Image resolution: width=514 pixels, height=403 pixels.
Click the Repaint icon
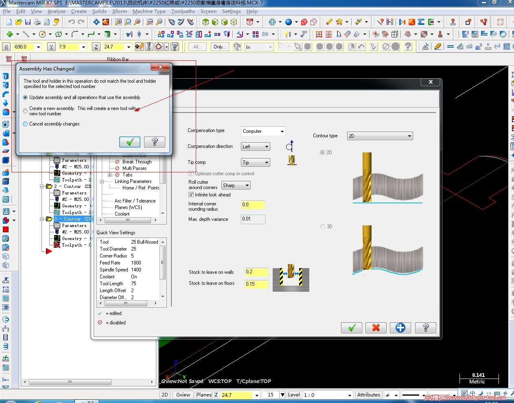coord(106,22)
